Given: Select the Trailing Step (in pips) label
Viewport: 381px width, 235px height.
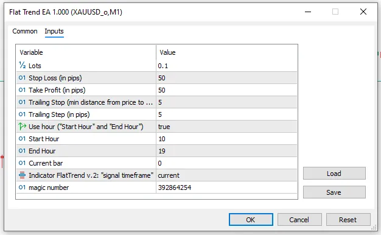Looking at the screenshot, I should tap(59, 114).
